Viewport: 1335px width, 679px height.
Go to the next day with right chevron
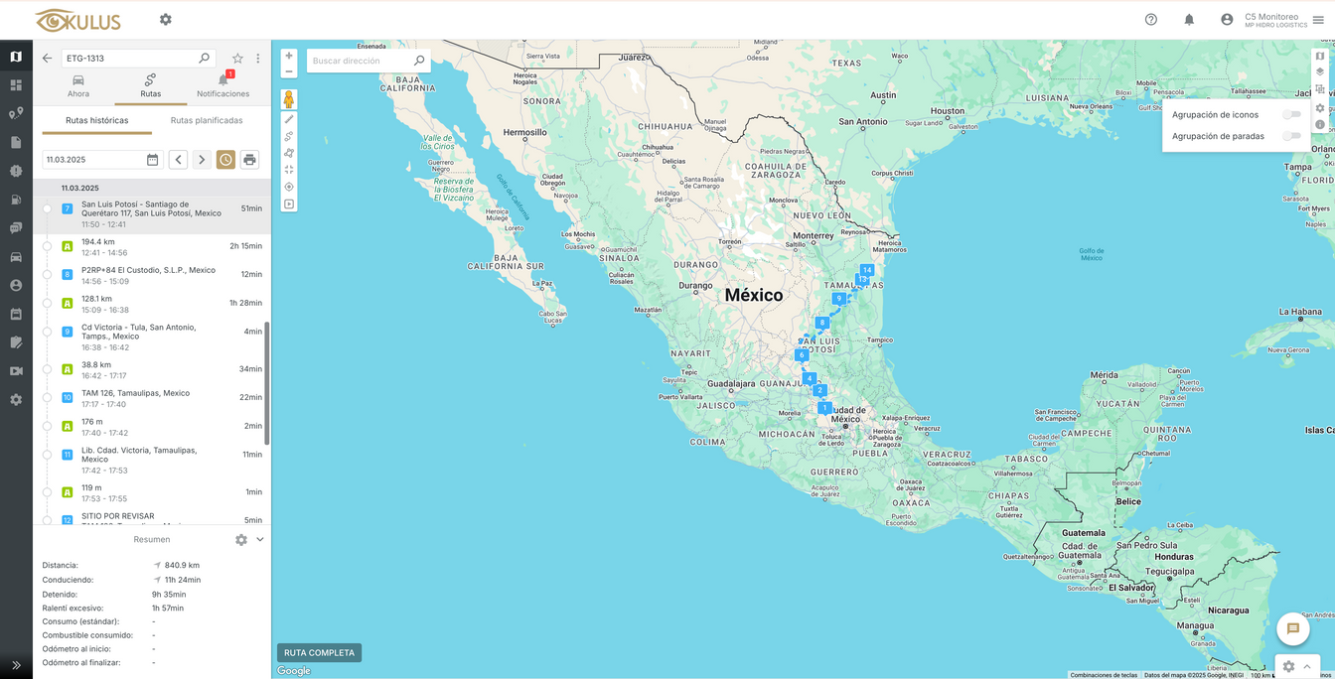click(202, 160)
